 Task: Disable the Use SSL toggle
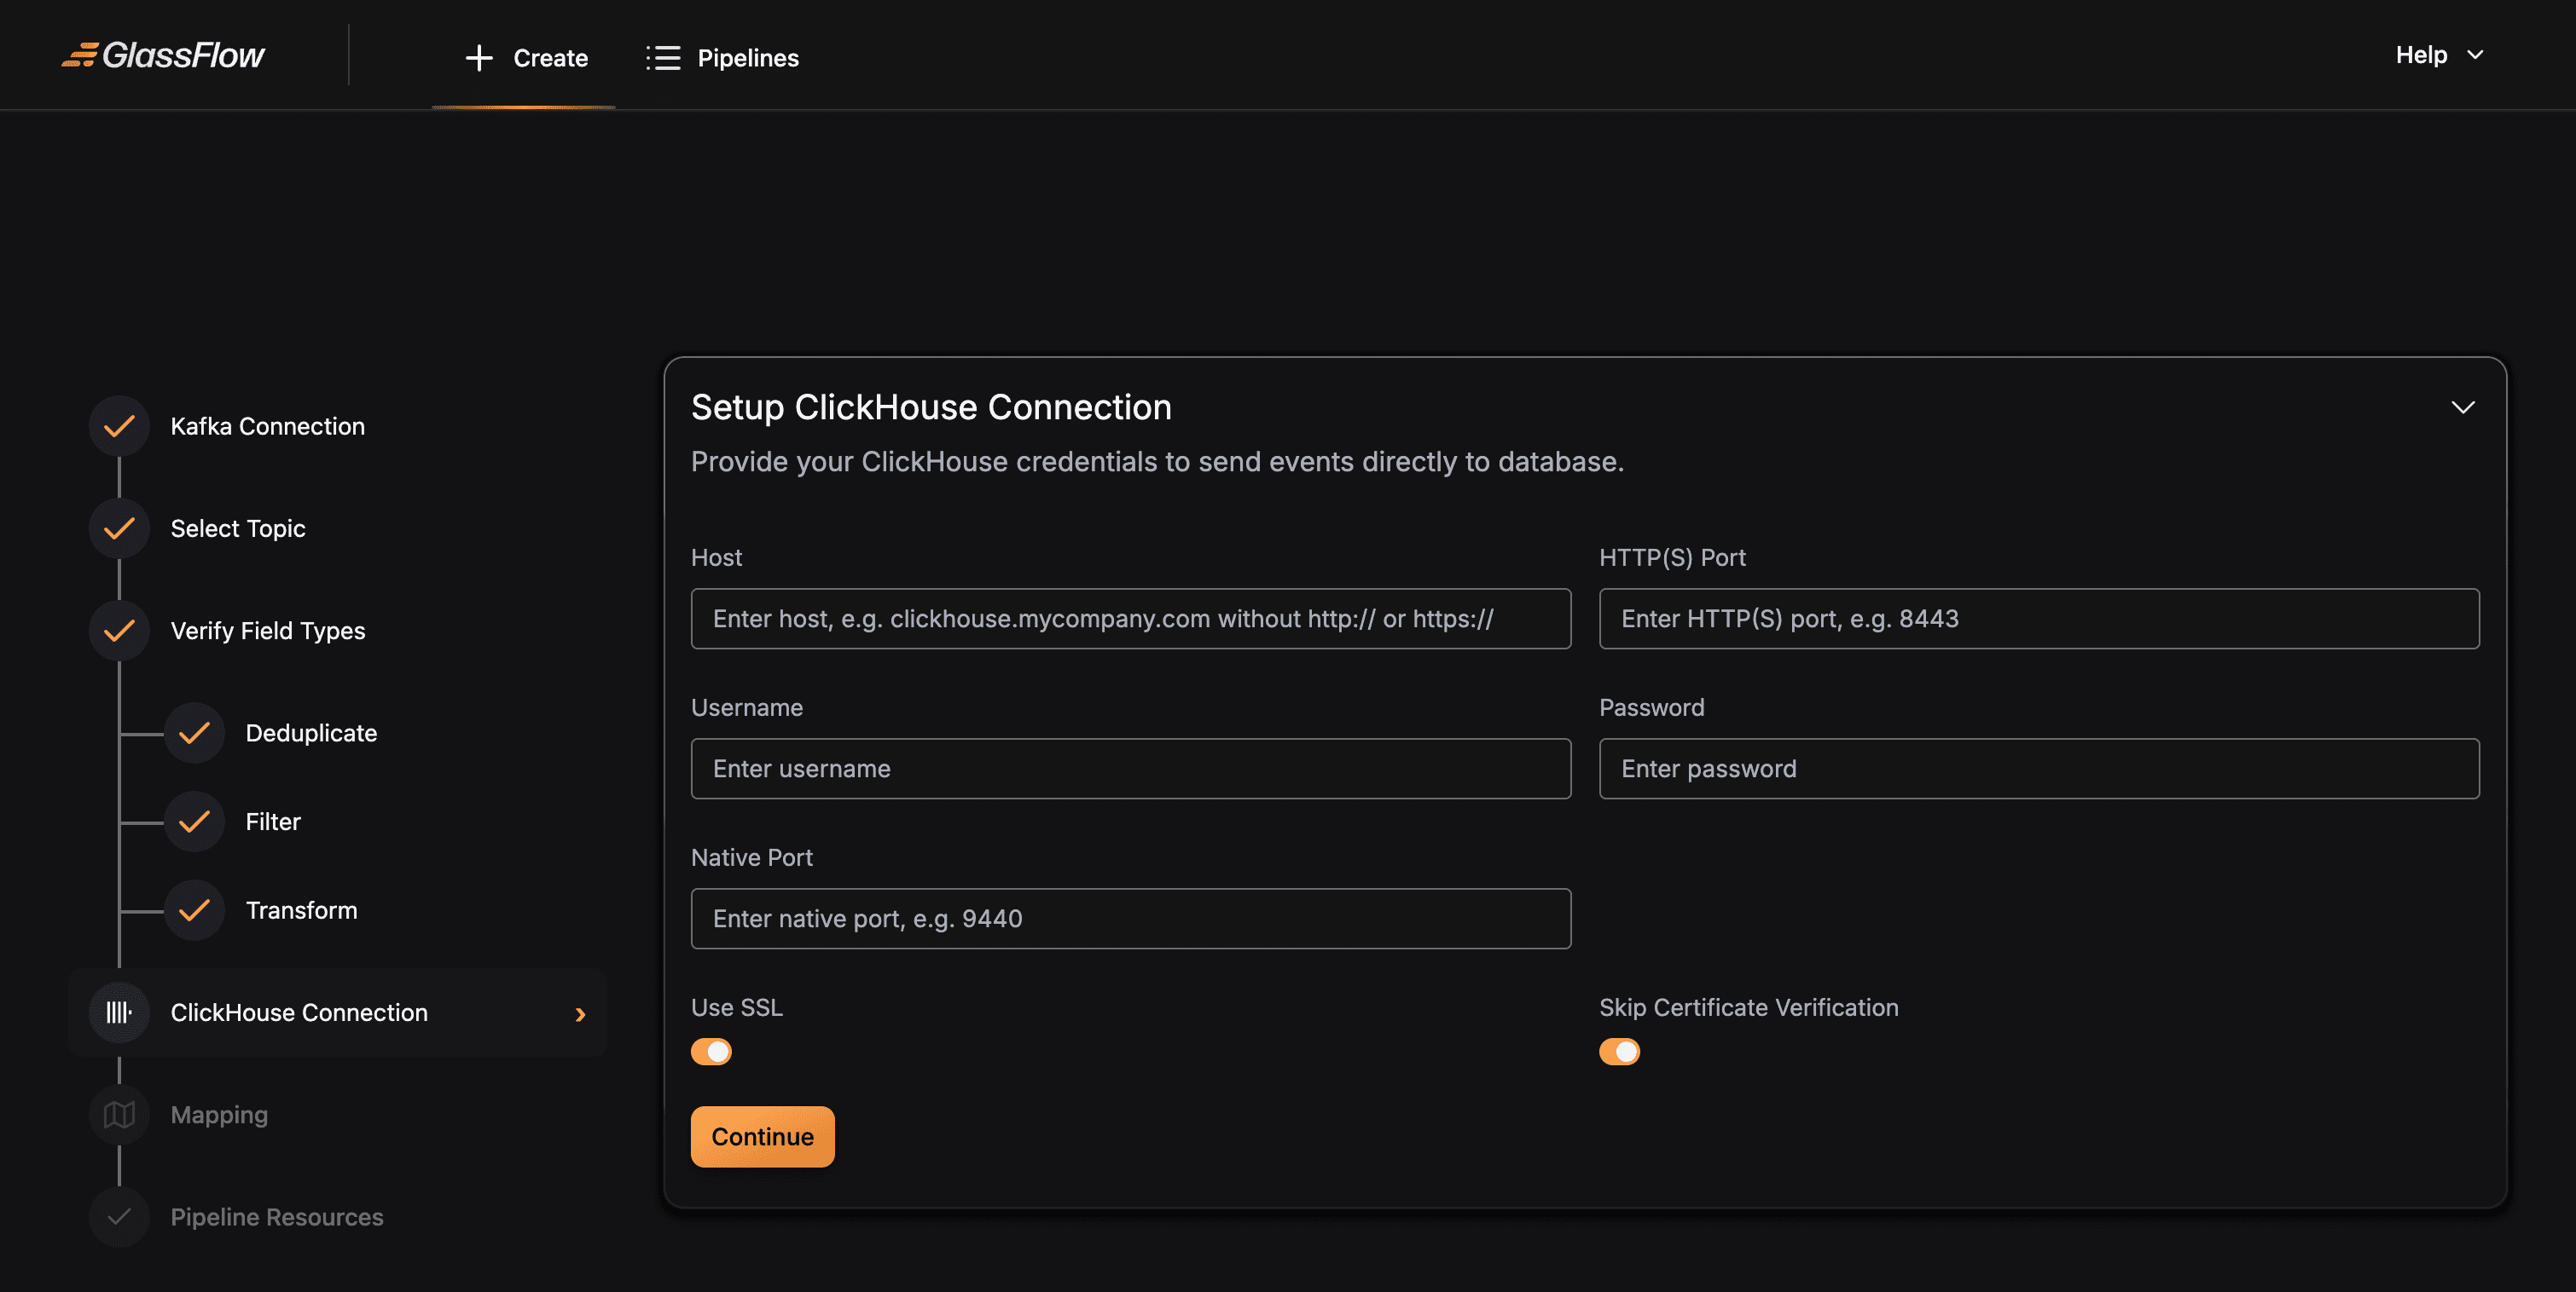[711, 1051]
